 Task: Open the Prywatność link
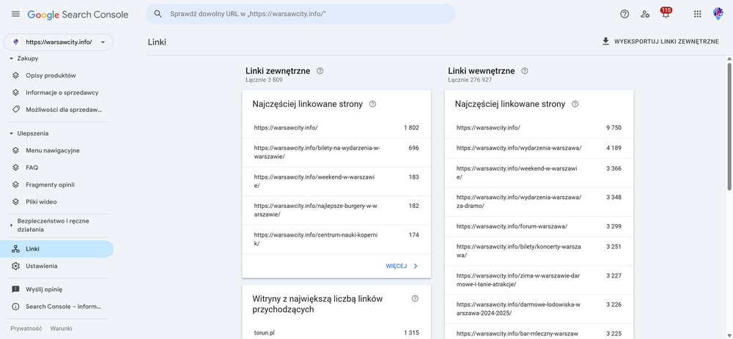click(x=26, y=329)
